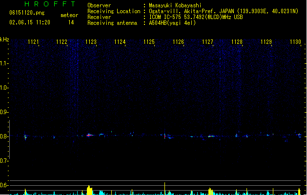Click the tall yellow intensity peak below 1123
The width and height of the screenshot is (307, 195).
(x=89, y=190)
